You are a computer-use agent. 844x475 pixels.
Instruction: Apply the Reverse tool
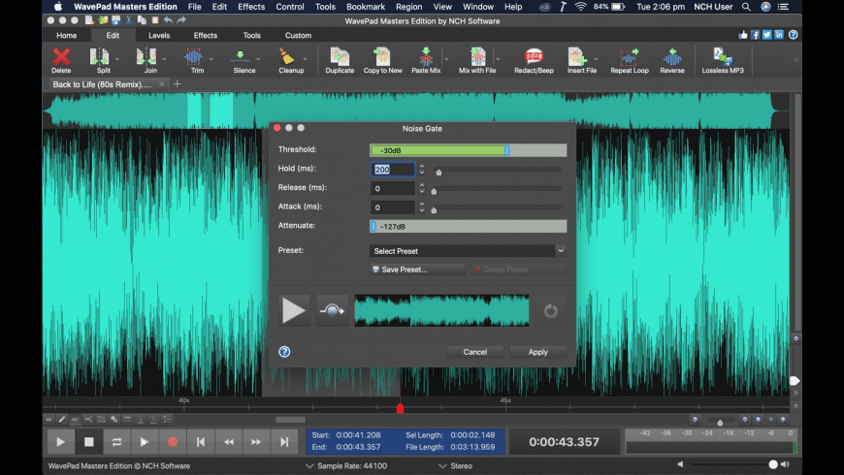coord(671,60)
